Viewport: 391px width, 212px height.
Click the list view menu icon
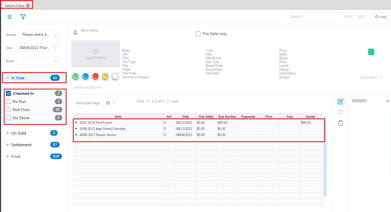coord(9,17)
